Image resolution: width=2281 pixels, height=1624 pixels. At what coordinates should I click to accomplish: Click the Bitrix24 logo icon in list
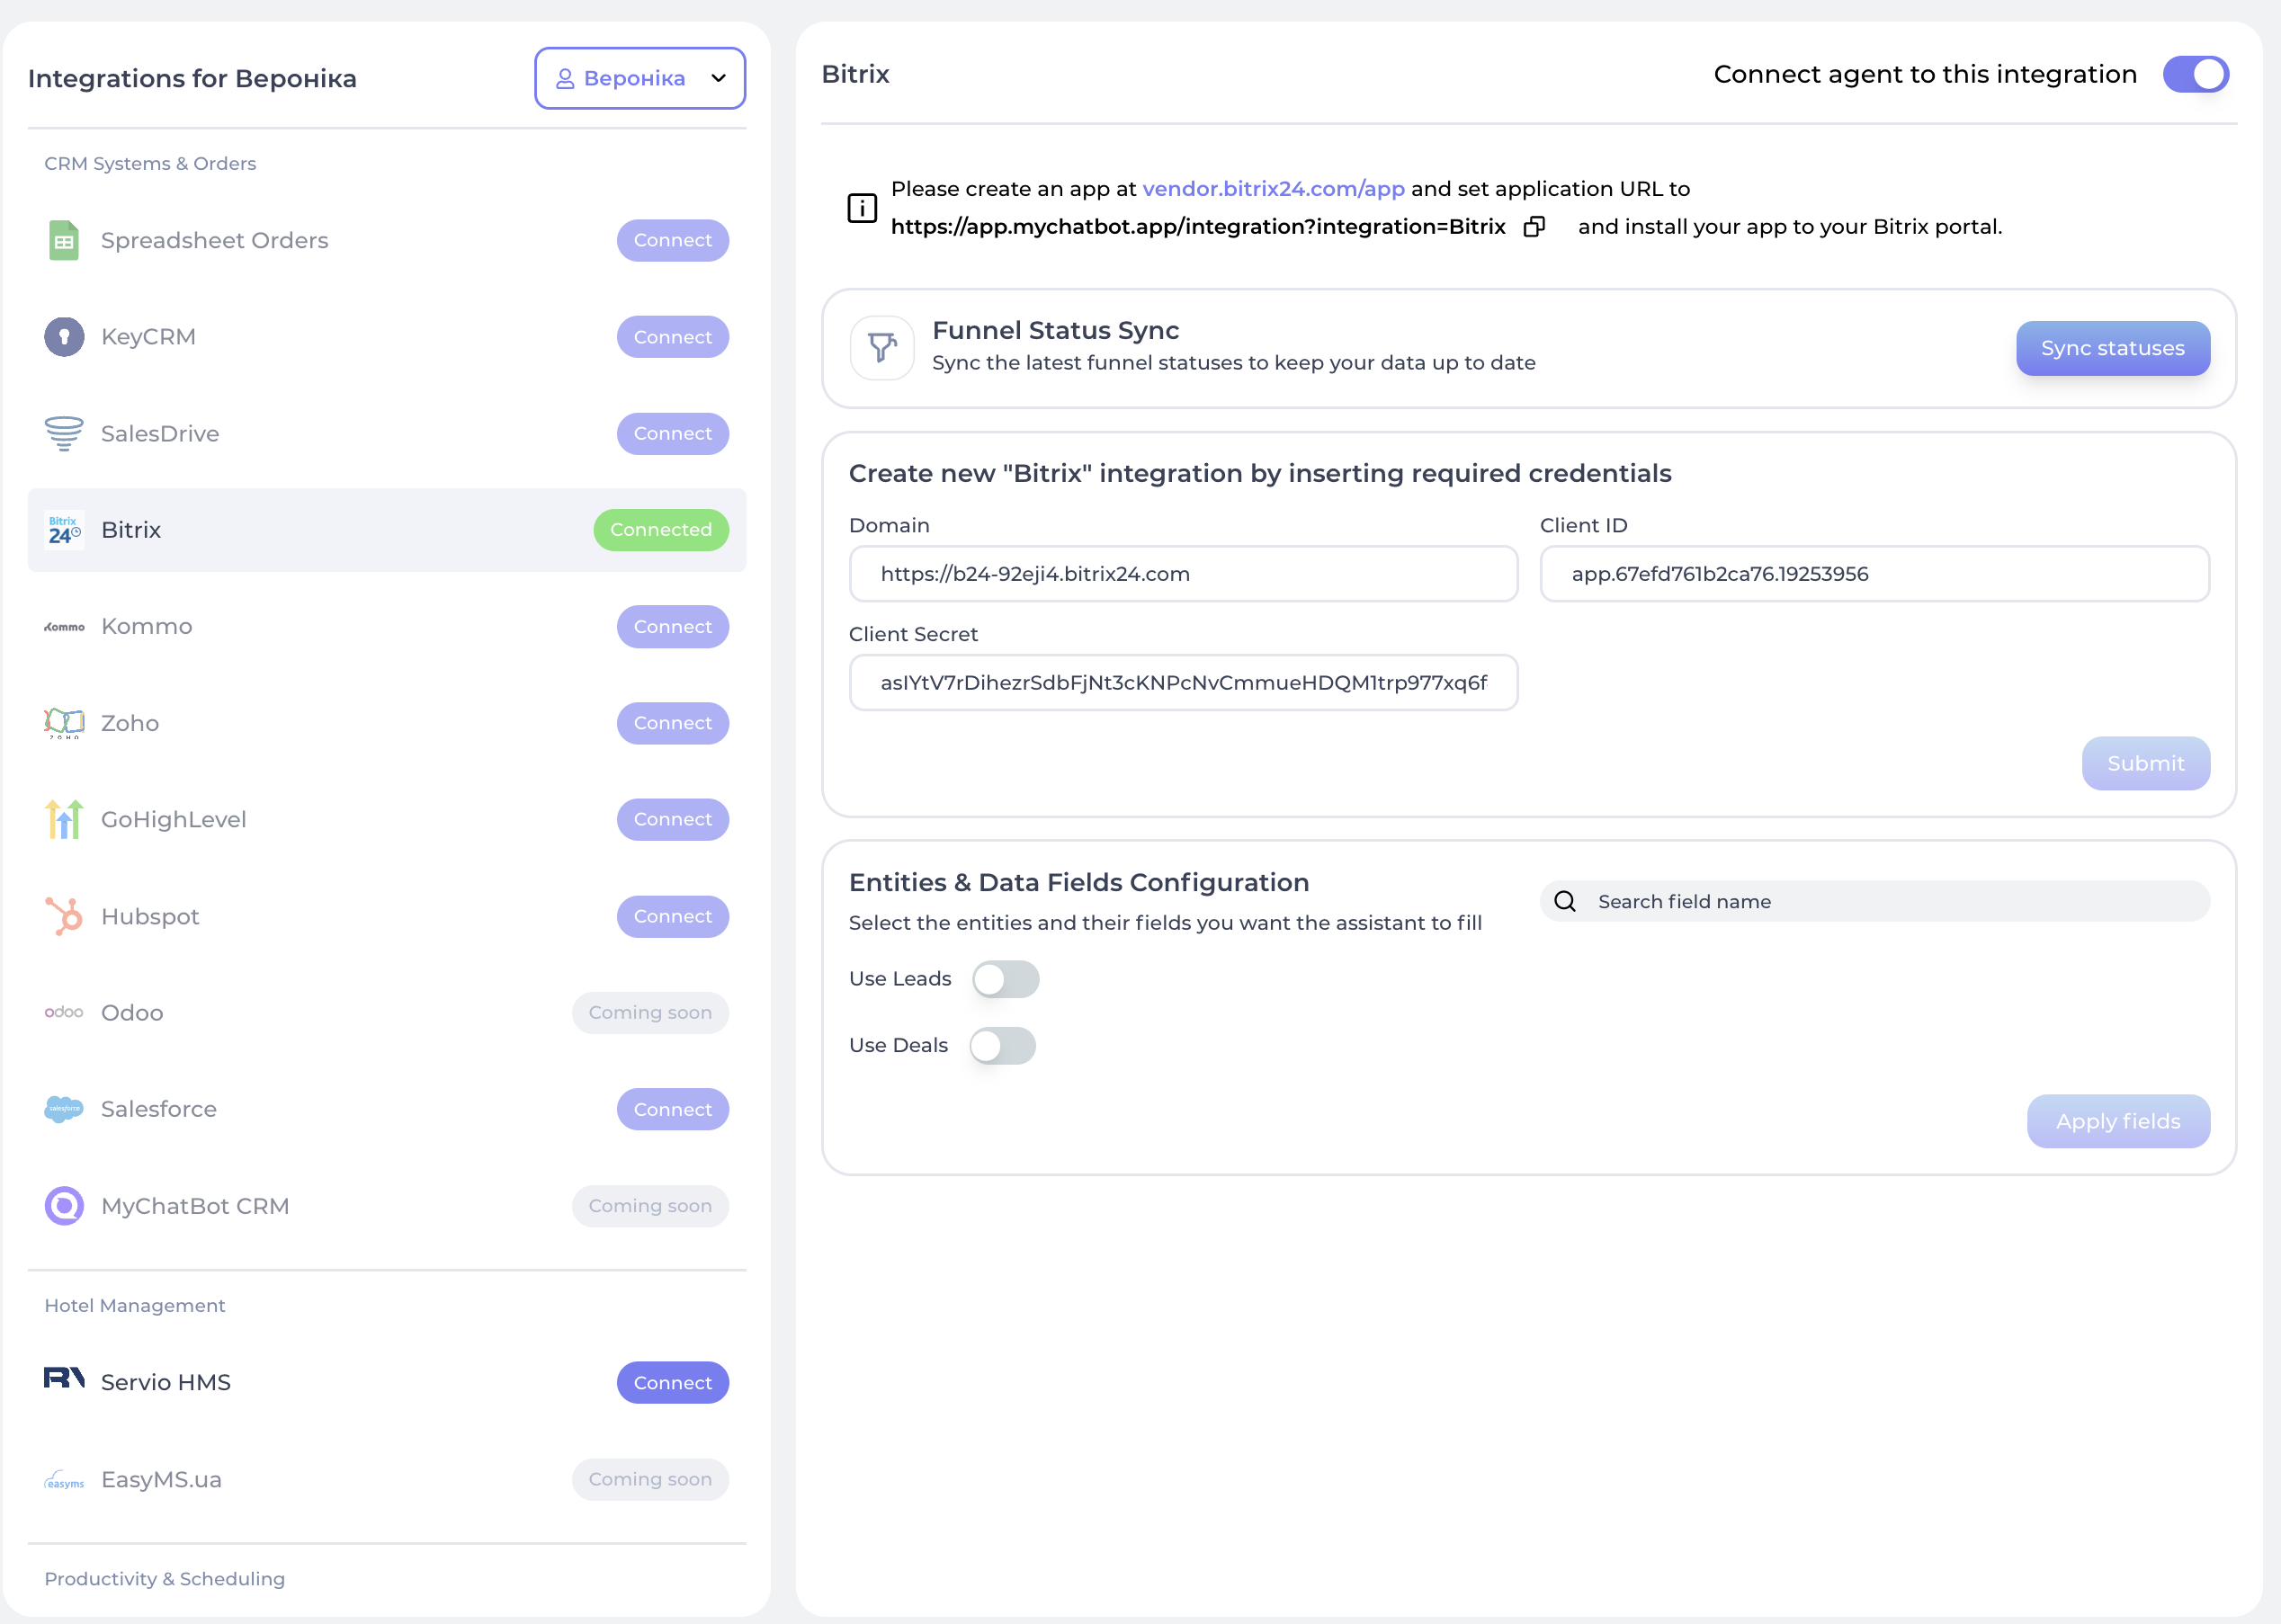coord(64,530)
